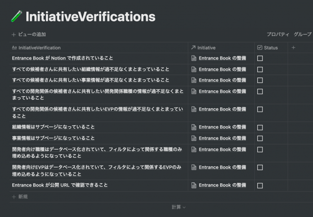Click the Initiative column header label
The height and width of the screenshot is (217, 313).
[206, 48]
